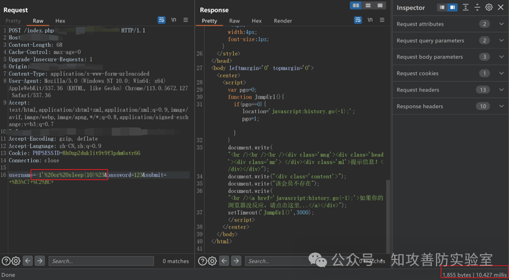This screenshot has width=509, height=280.
Task: Click the Request panel search field
Action: (x=101, y=261)
